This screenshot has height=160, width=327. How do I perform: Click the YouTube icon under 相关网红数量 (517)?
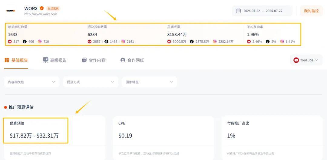pyautogui.click(x=10, y=42)
